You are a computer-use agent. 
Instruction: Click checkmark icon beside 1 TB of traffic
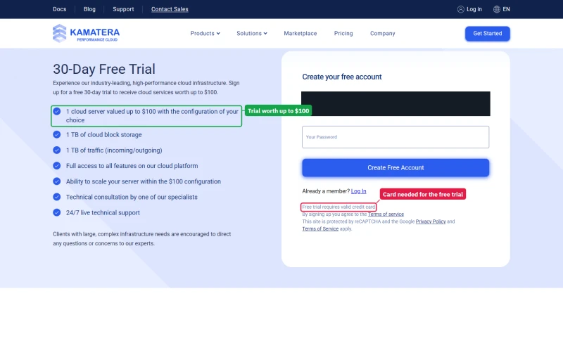click(x=57, y=150)
